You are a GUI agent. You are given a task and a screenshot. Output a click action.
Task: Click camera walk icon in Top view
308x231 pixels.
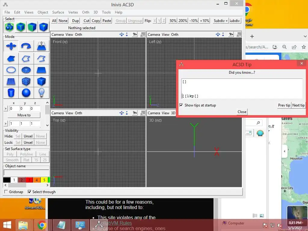[x=135, y=113]
